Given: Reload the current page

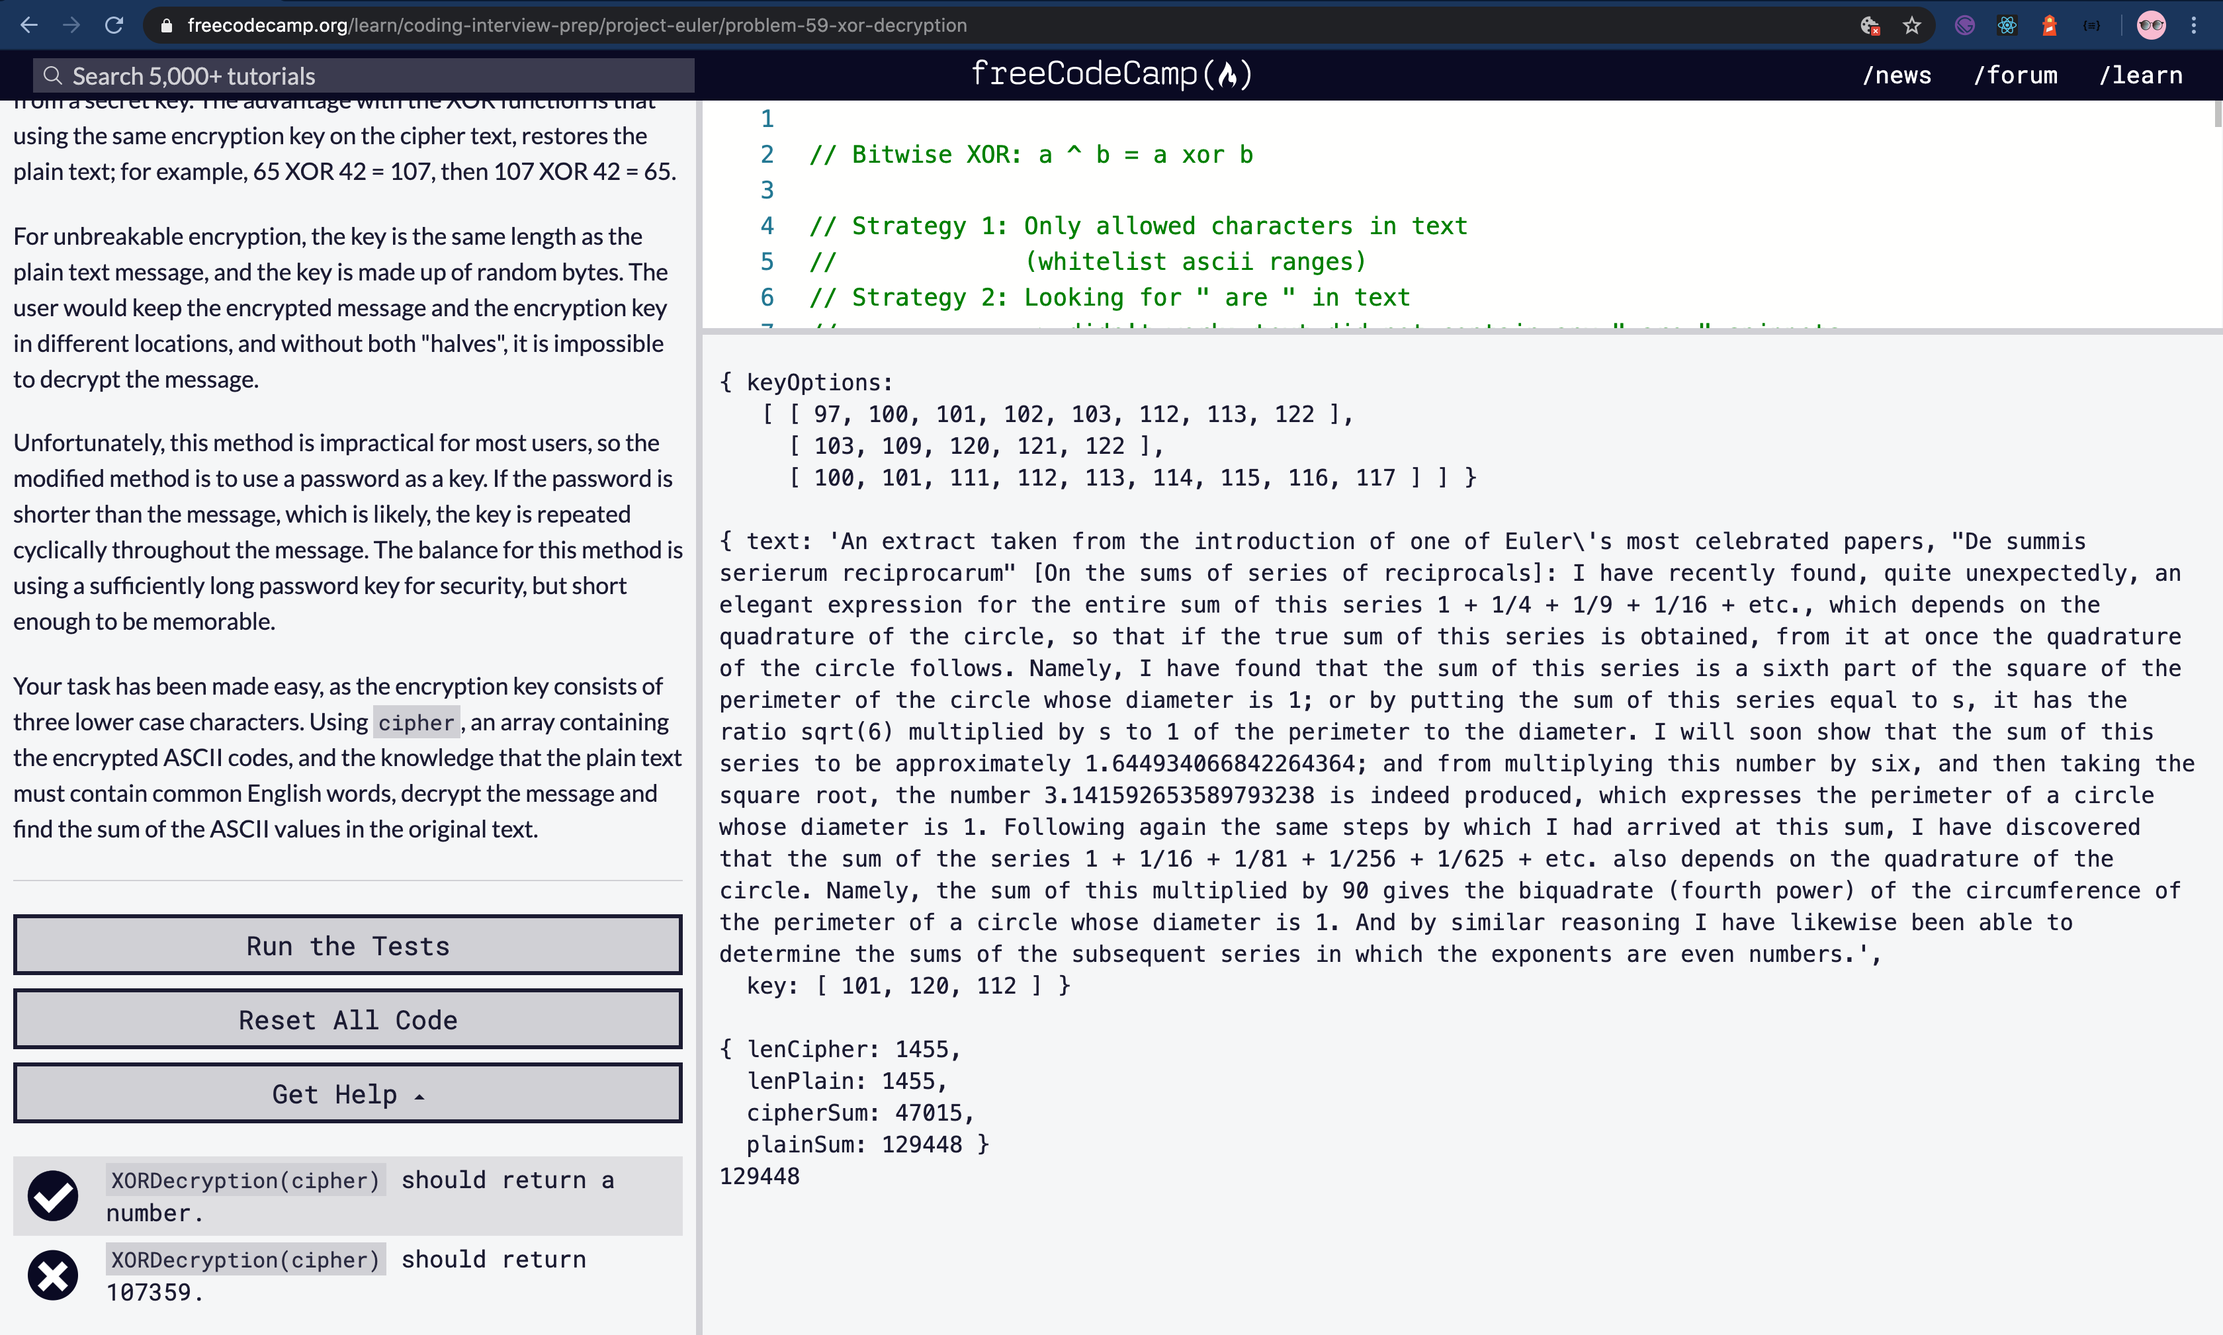Looking at the screenshot, I should point(113,25).
